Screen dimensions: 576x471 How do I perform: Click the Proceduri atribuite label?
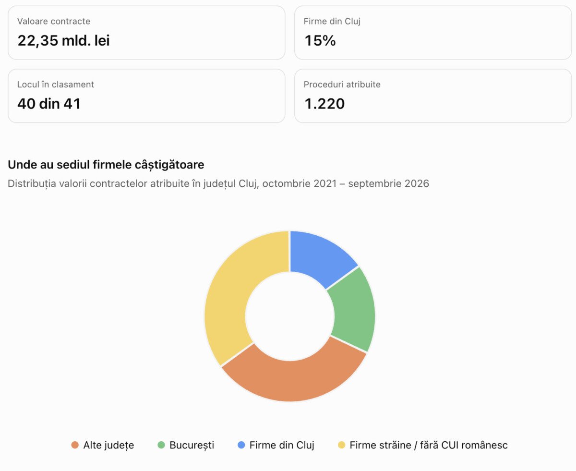[342, 85]
